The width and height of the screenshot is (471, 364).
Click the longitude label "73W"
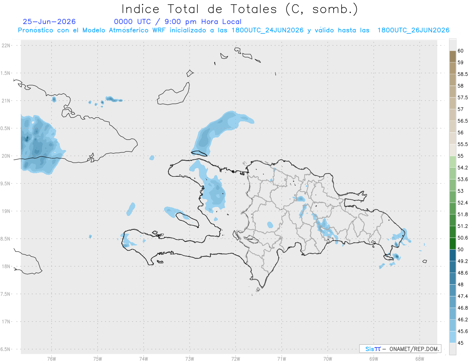(x=190, y=359)
